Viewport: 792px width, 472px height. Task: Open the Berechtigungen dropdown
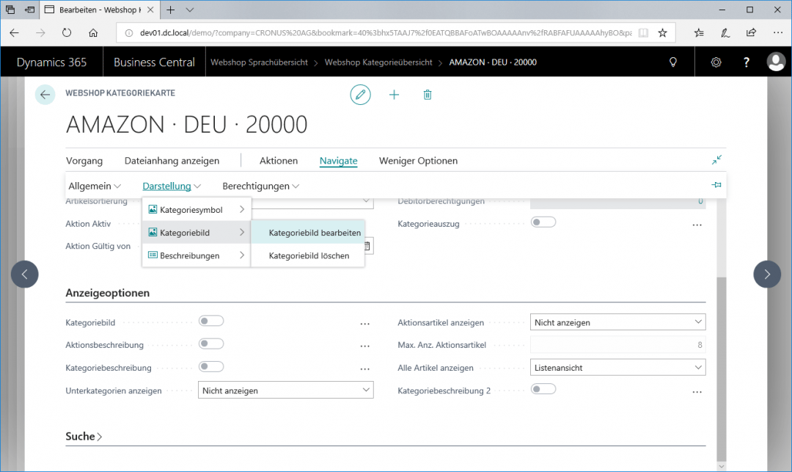tap(260, 186)
